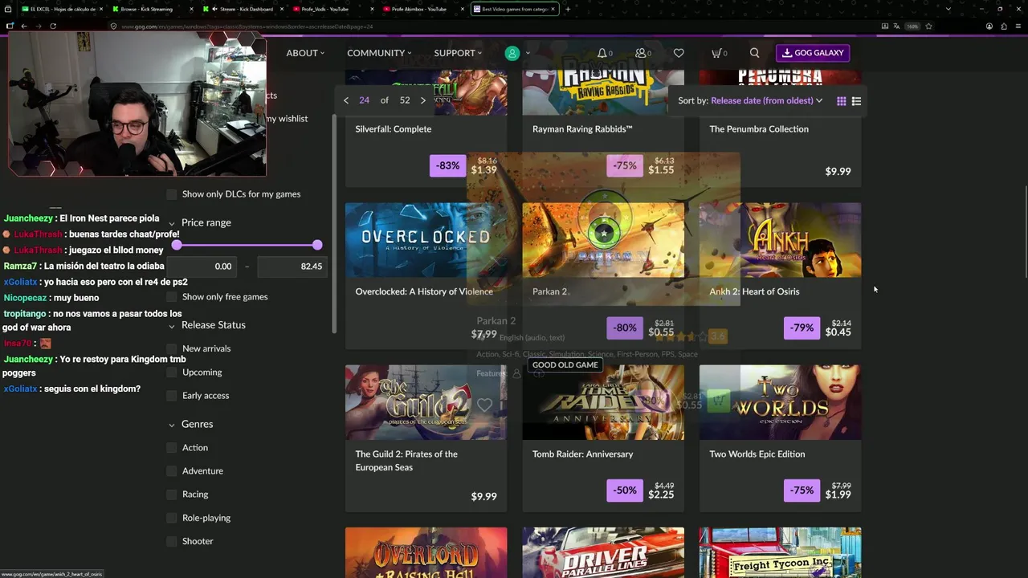Check the New arrivals filter
This screenshot has height=578, width=1028.
click(171, 348)
